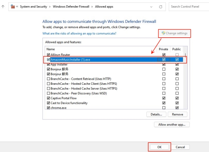Viewport: 209px width, 152px height.
Task: Select BranchCache - Peer Discovery (Uses WSD)
Action: pyautogui.click(x=79, y=93)
